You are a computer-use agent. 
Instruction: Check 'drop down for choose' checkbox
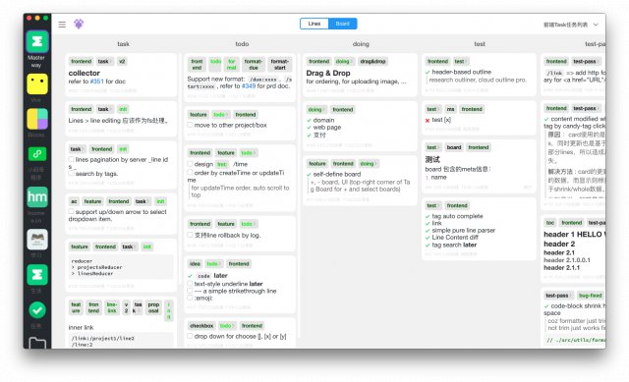pyautogui.click(x=190, y=336)
